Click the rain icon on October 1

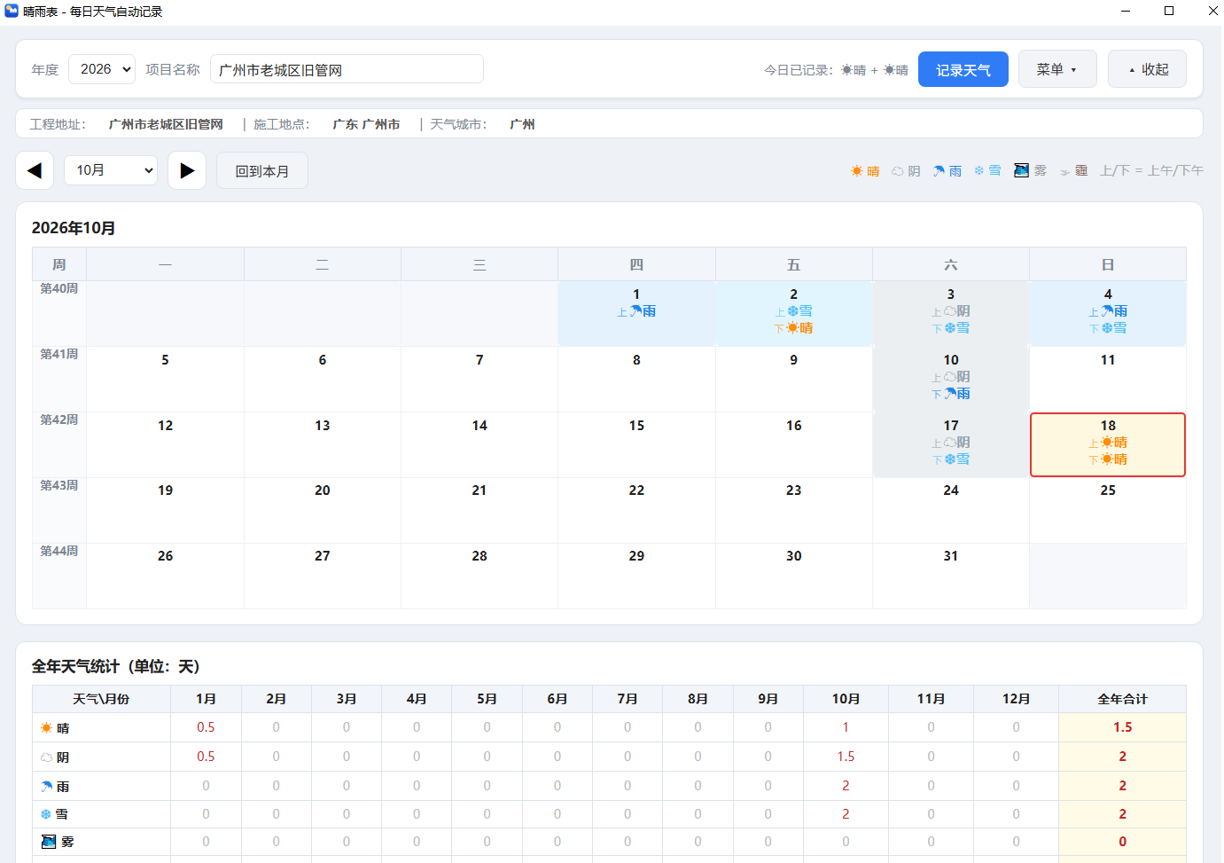(x=635, y=311)
